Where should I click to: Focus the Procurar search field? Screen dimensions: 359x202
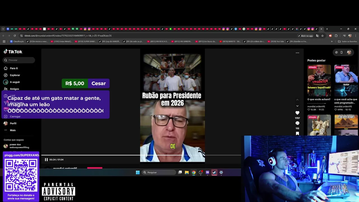19,60
